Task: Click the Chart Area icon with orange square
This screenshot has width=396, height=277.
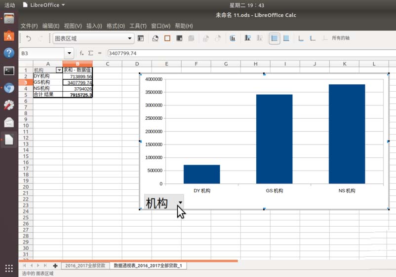Action: click(167, 38)
